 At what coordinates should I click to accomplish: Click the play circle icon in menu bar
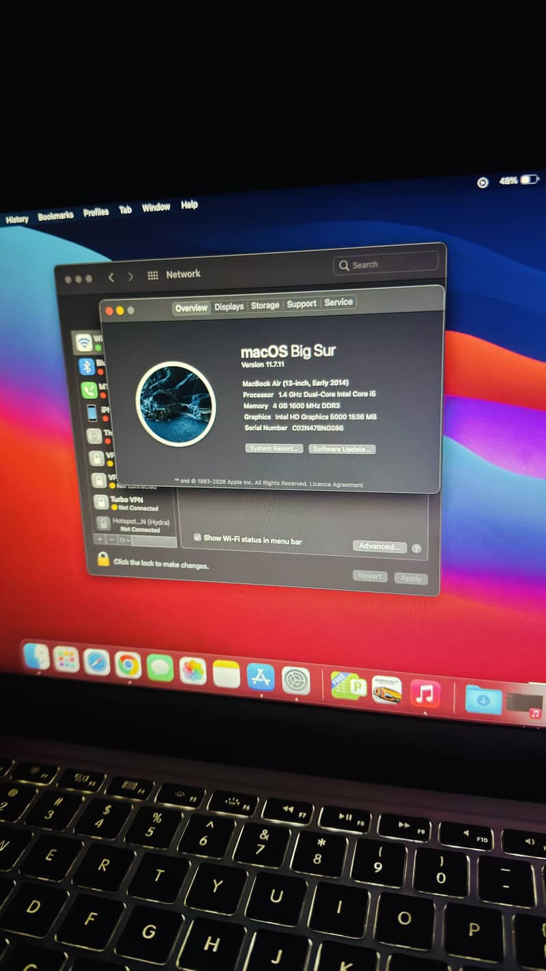coord(483,182)
